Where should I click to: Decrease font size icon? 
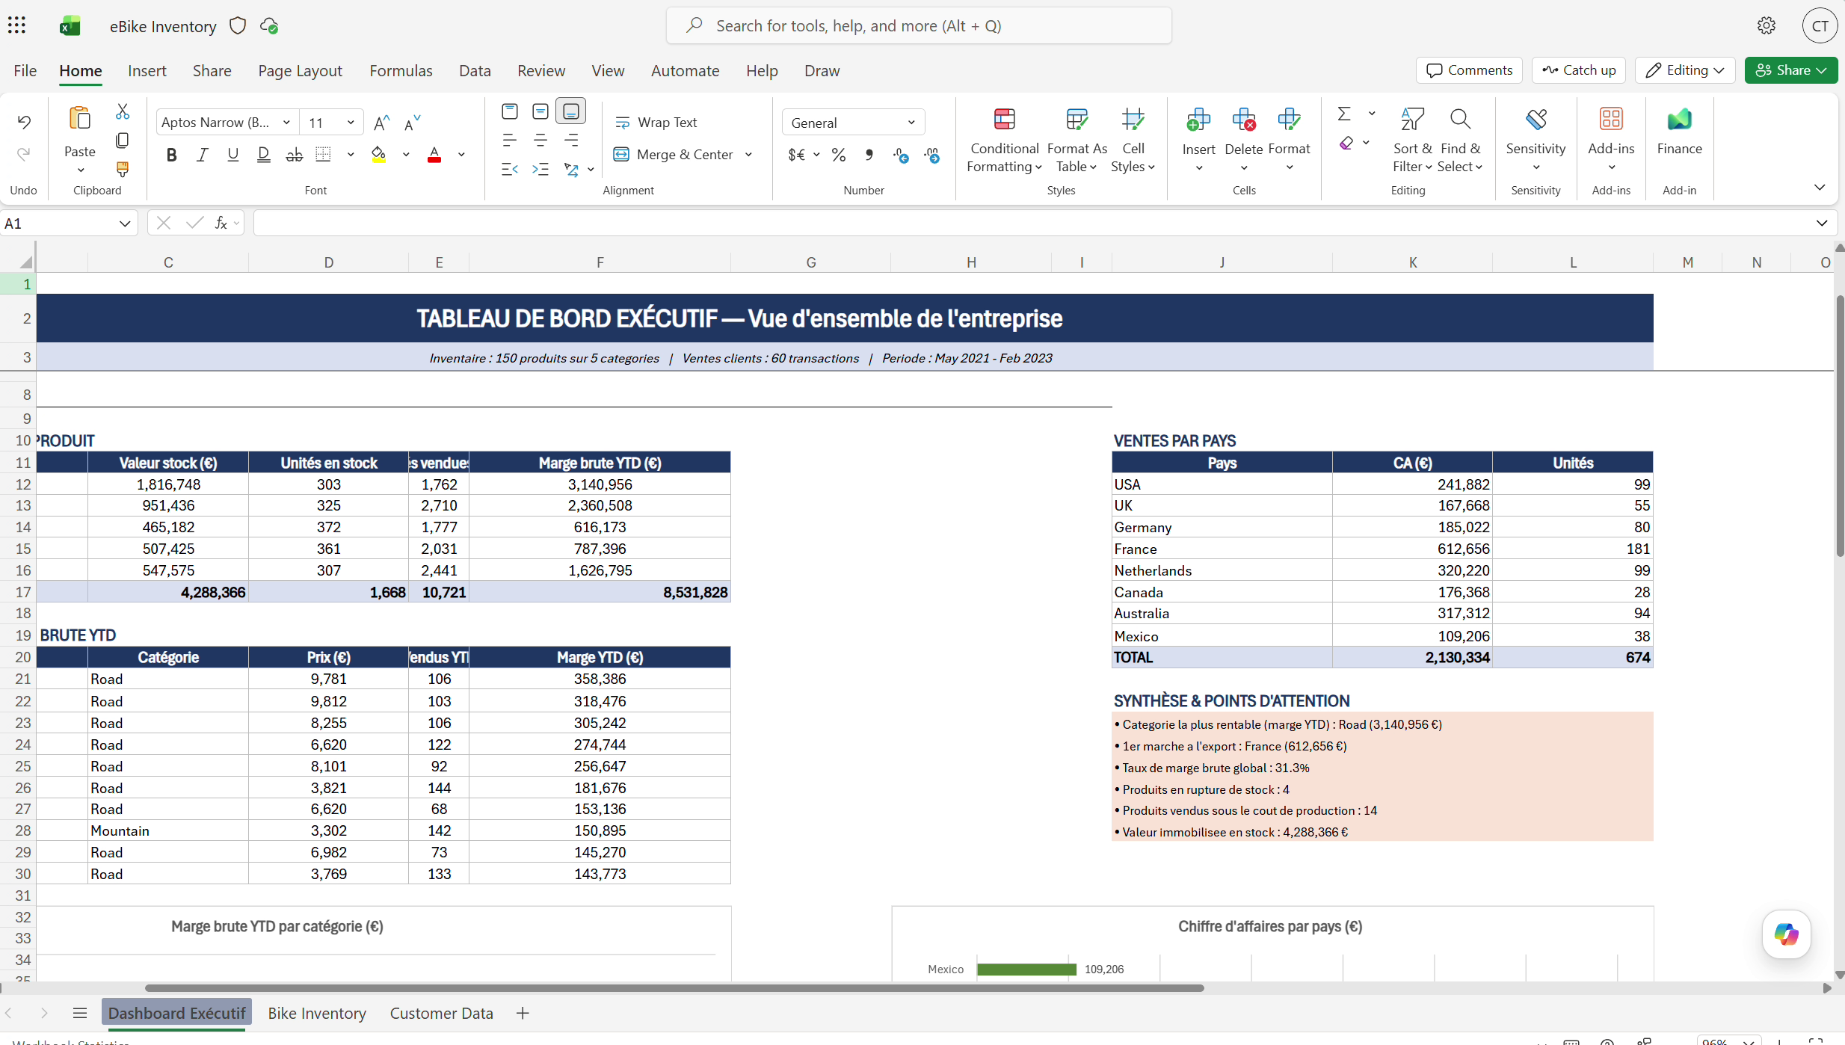click(412, 123)
